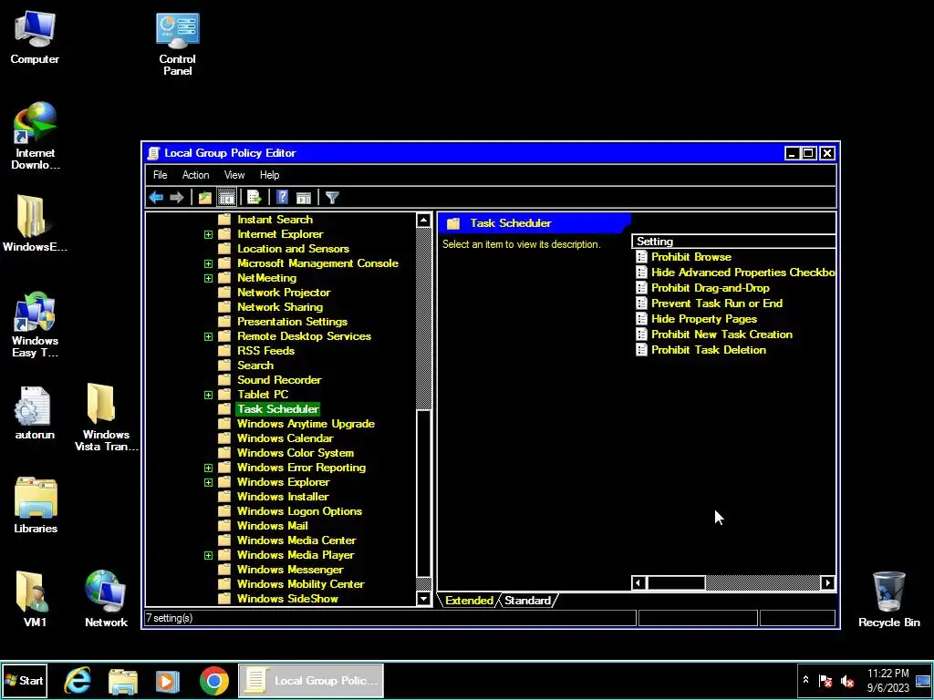This screenshot has height=700, width=934.
Task: Click the settings list horizontal scrollbar thumb
Action: pos(676,582)
